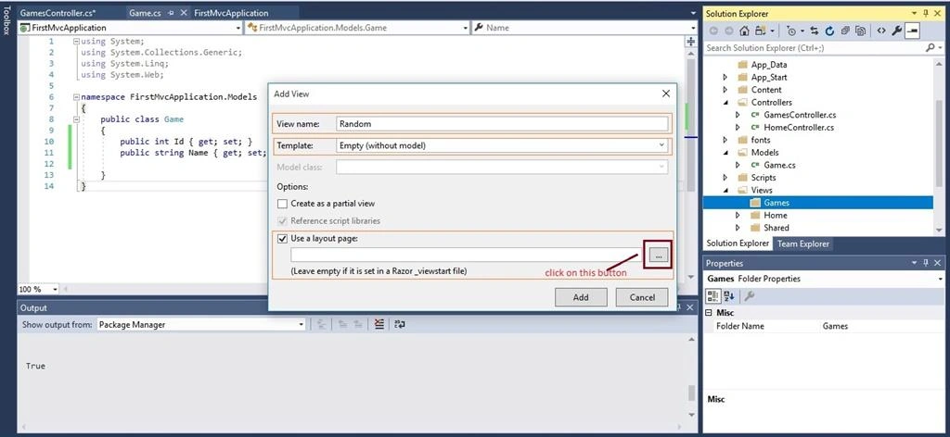This screenshot has width=950, height=437.
Task: Click the Categorized icon in Properties toolbar
Action: pos(713,295)
